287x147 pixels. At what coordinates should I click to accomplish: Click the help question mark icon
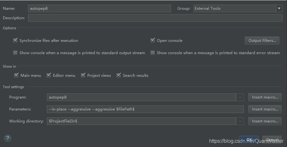[8, 138]
